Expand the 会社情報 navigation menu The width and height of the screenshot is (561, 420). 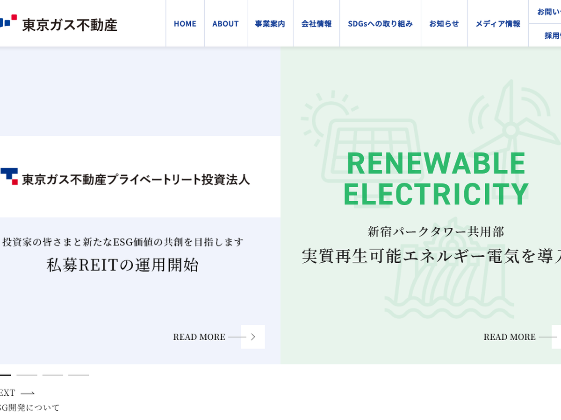tap(316, 24)
